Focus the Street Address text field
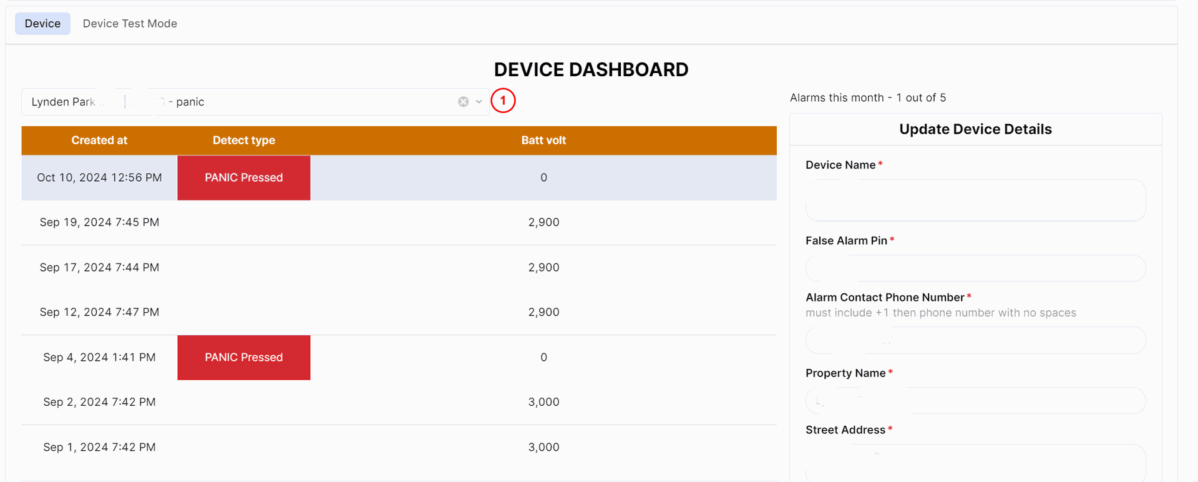The height and width of the screenshot is (482, 1198). click(x=975, y=462)
